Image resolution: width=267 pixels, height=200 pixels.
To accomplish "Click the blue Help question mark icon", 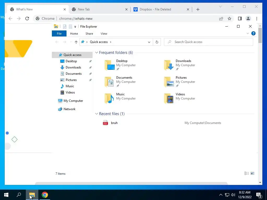I will (253, 34).
